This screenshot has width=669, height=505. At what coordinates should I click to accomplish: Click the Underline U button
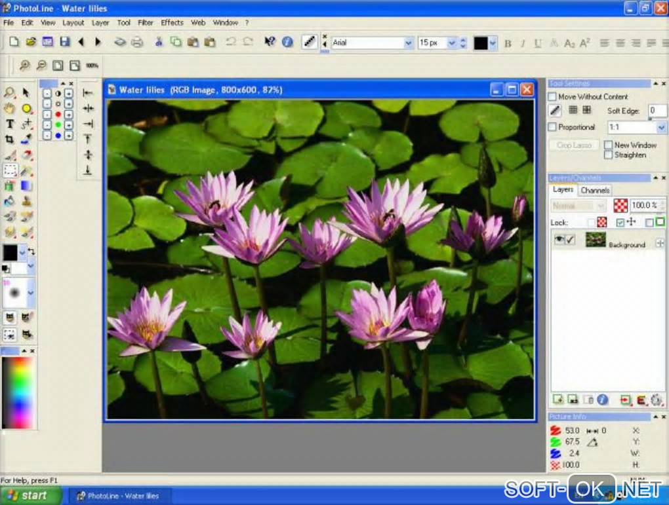538,43
